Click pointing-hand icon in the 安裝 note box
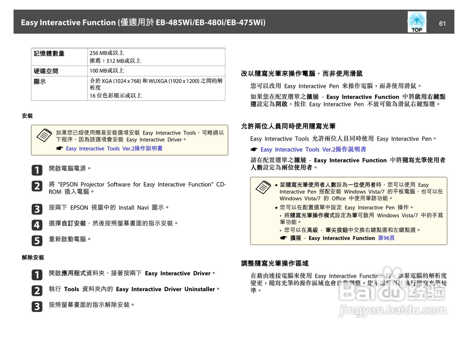 (x=59, y=148)
